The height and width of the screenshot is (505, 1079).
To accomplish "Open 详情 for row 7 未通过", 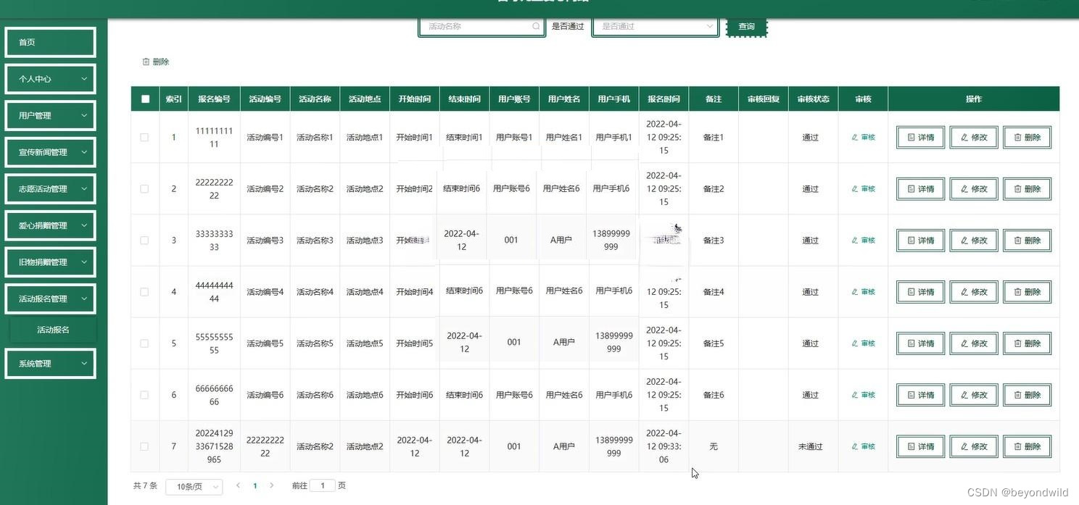I will coord(920,446).
